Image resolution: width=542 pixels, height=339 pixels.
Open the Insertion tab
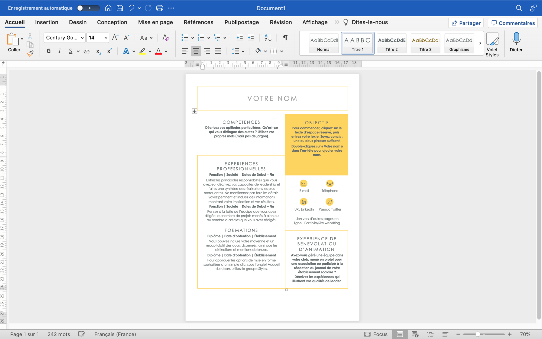click(47, 22)
